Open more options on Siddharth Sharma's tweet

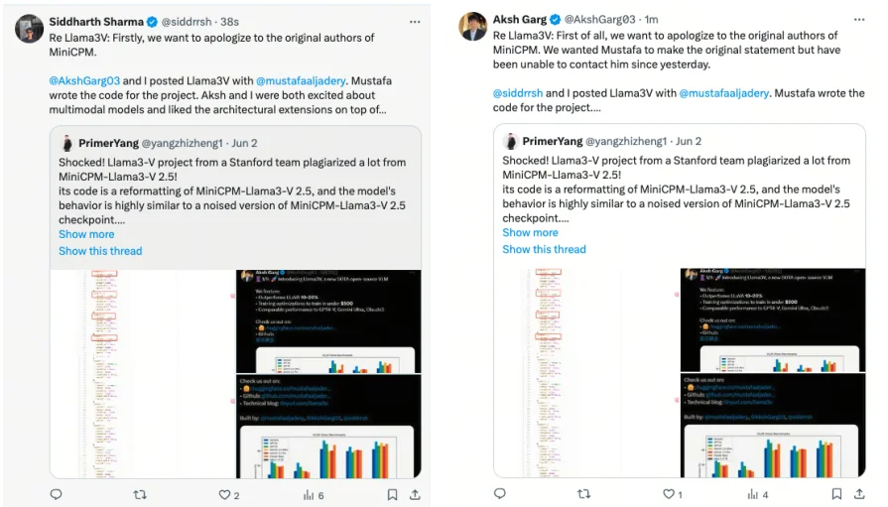(415, 21)
